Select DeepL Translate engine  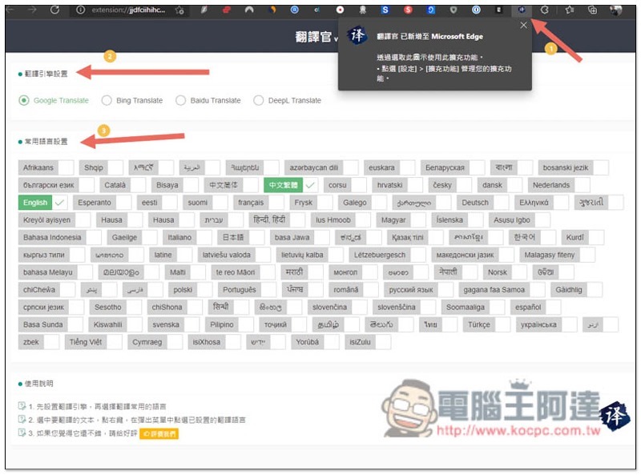click(258, 101)
